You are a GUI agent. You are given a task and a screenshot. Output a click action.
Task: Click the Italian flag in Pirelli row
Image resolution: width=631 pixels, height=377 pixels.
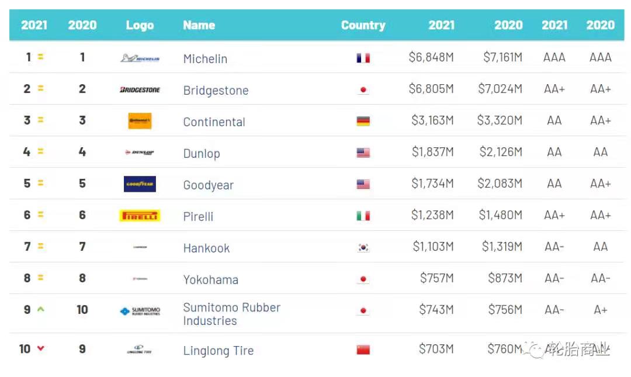[x=363, y=216]
